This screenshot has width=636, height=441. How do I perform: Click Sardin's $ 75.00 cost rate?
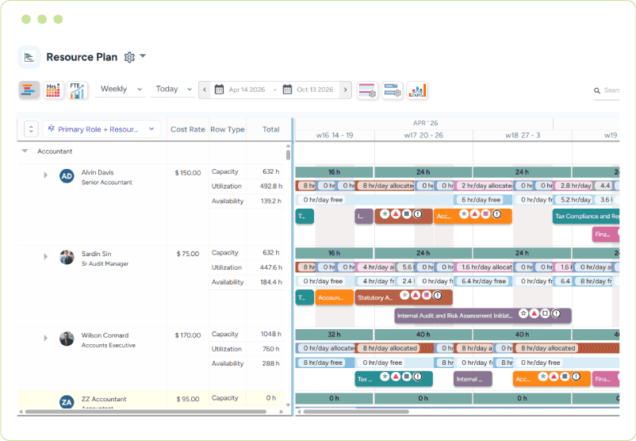(x=188, y=254)
